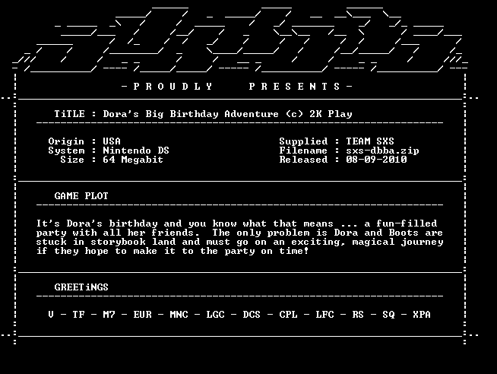This screenshot has height=374, width=497.
Task: Click the greeting 'CPL'
Action: pyautogui.click(x=288, y=315)
